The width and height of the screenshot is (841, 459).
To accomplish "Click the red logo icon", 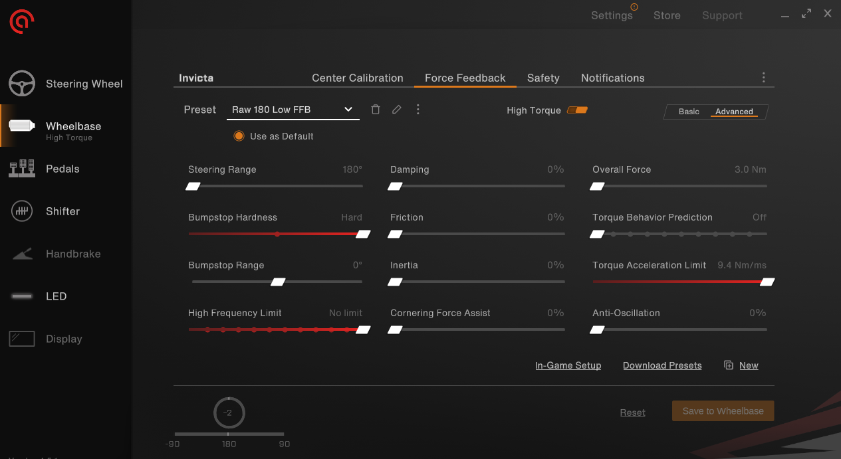I will click(22, 22).
